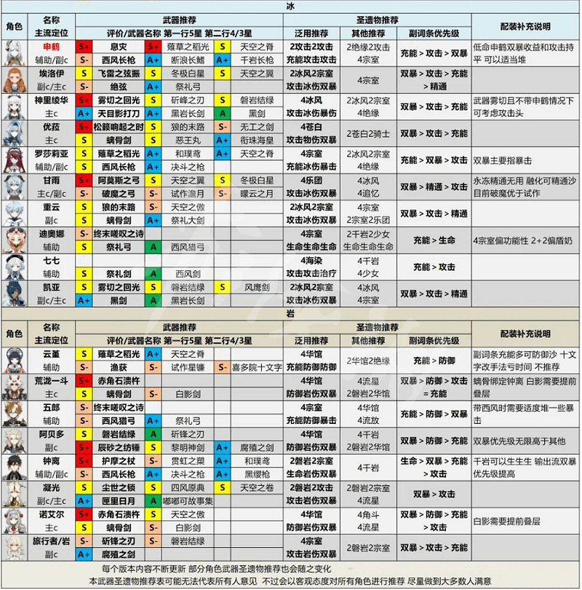Click the 曚云之月 weapon cell
The image size is (582, 590).
point(257,194)
